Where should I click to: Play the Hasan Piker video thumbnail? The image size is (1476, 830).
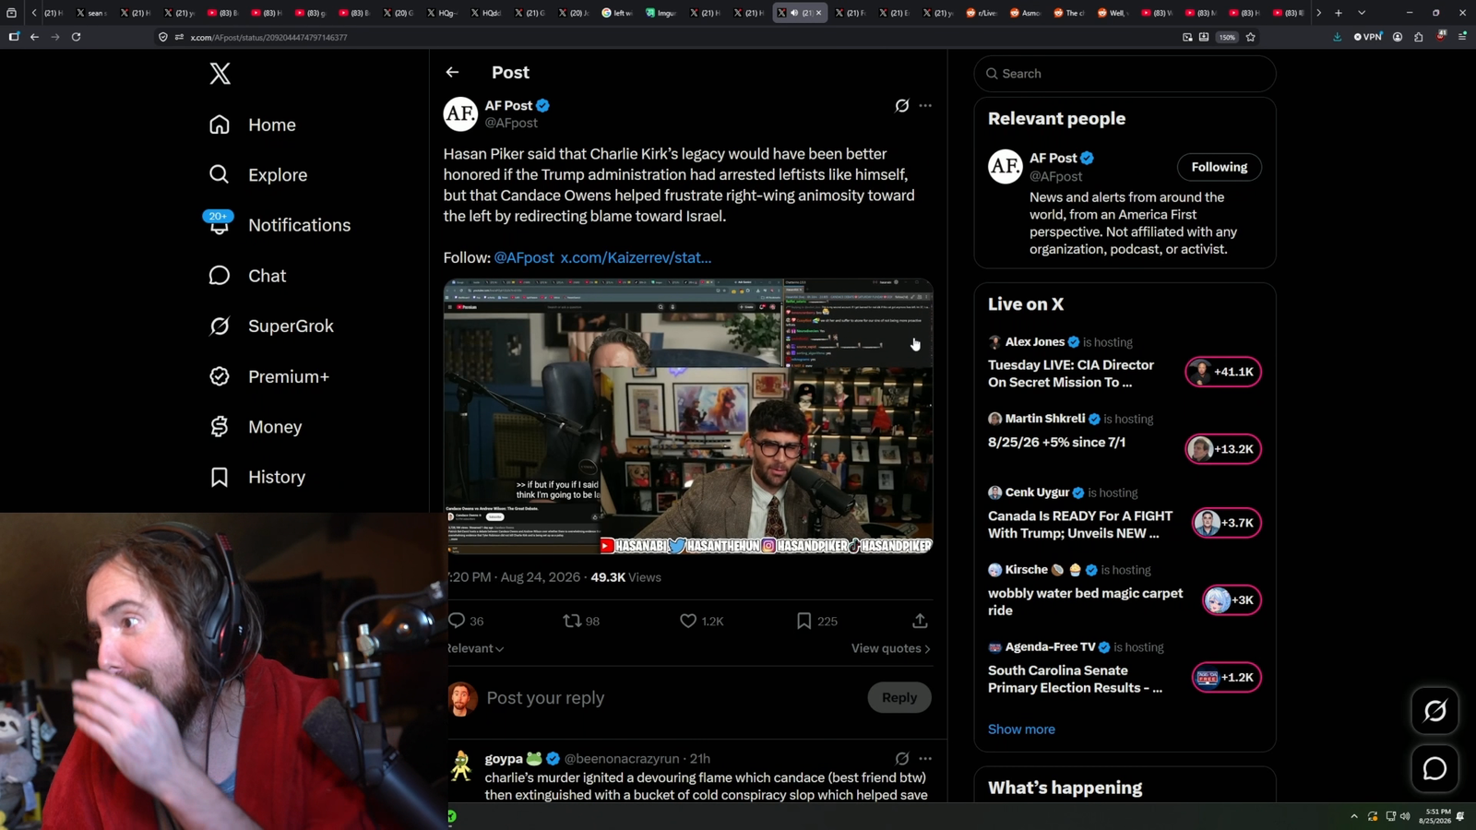688,416
